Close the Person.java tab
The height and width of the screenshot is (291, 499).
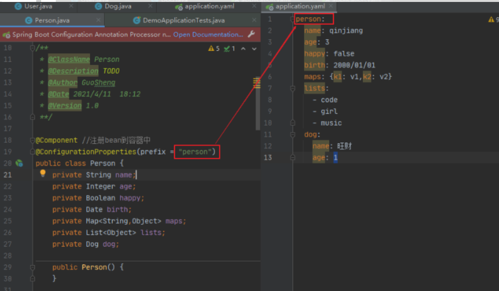(98, 20)
